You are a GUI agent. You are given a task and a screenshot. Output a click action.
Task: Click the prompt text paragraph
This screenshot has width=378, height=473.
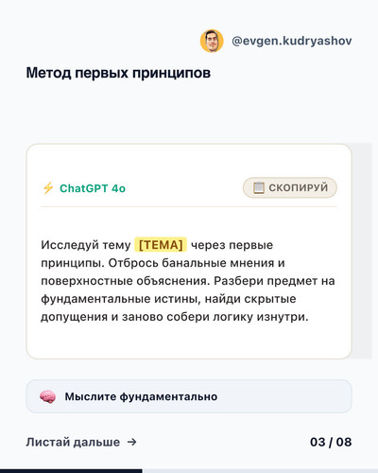(188, 281)
